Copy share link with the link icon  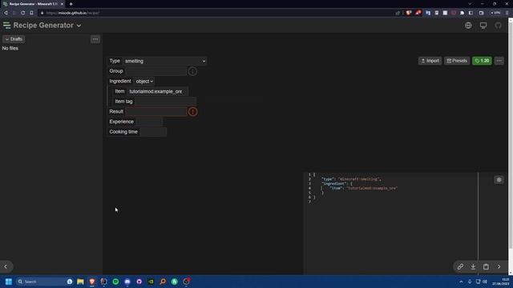460,266
